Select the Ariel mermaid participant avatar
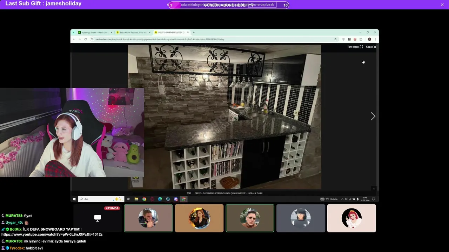Image resolution: width=449 pixels, height=252 pixels. (351, 218)
